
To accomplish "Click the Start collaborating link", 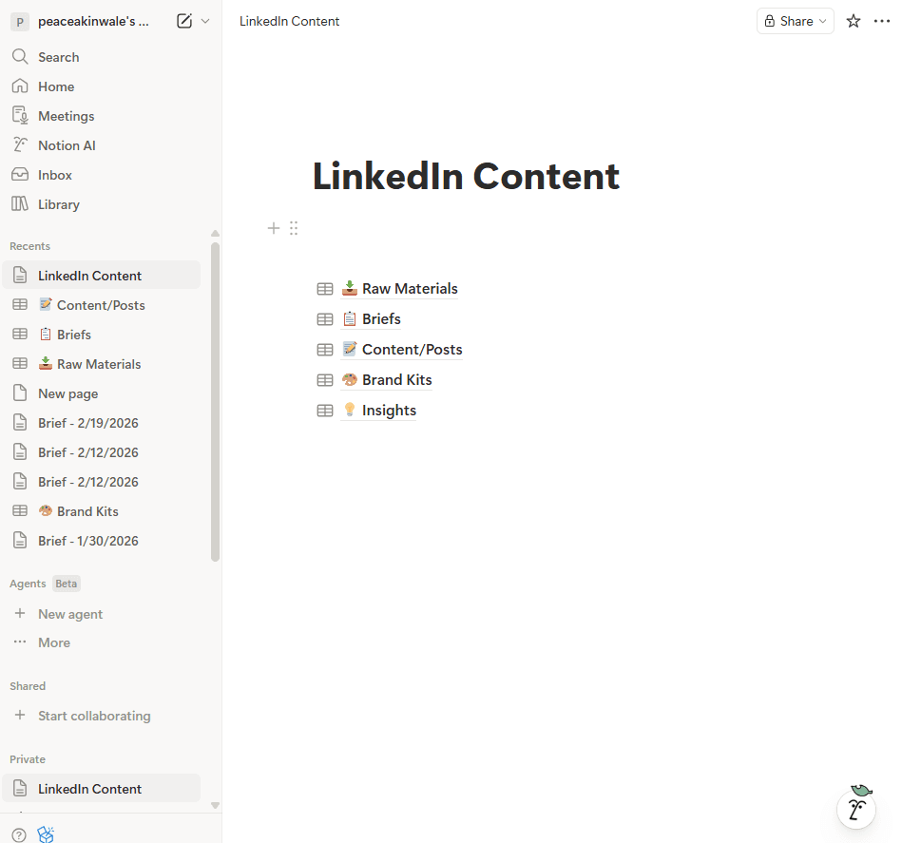I will coord(93,715).
